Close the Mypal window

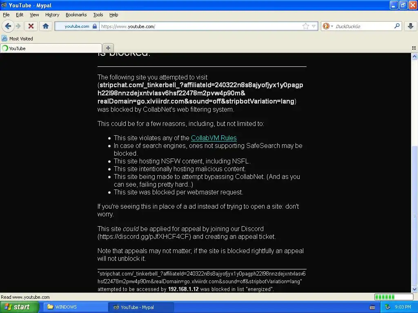[413, 5]
